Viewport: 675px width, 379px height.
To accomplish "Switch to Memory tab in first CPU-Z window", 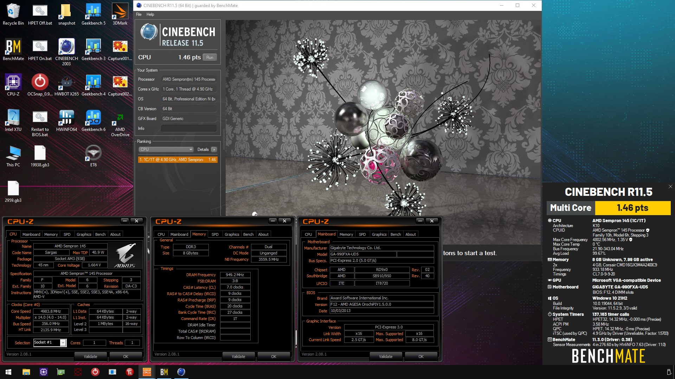I will click(51, 234).
